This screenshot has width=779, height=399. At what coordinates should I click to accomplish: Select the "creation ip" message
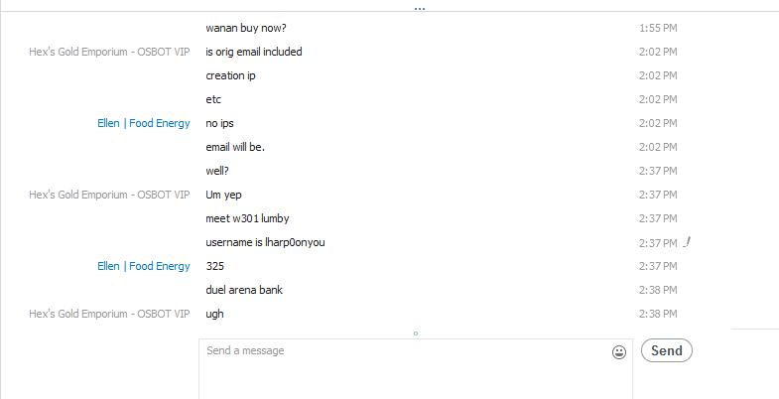click(x=230, y=75)
